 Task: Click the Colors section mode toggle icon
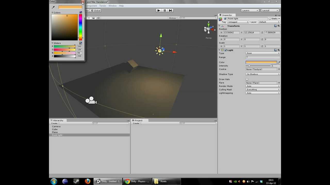[x=81, y=12]
